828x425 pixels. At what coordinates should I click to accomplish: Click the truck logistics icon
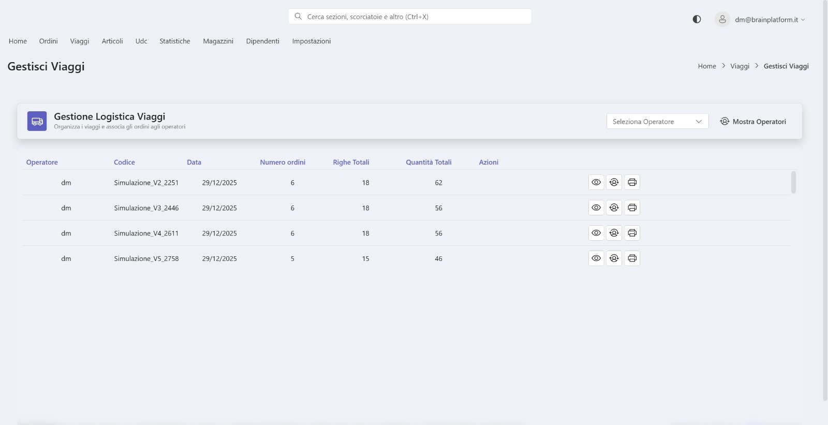(37, 121)
